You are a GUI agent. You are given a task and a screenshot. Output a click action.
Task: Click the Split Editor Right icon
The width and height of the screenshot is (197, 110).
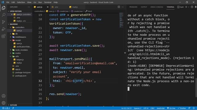pos(119,7)
